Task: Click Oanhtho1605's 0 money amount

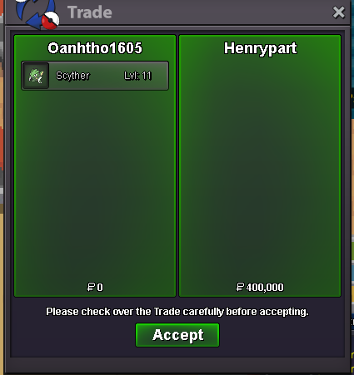Action: [100, 288]
